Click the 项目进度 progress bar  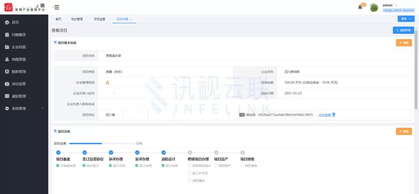tap(102, 144)
